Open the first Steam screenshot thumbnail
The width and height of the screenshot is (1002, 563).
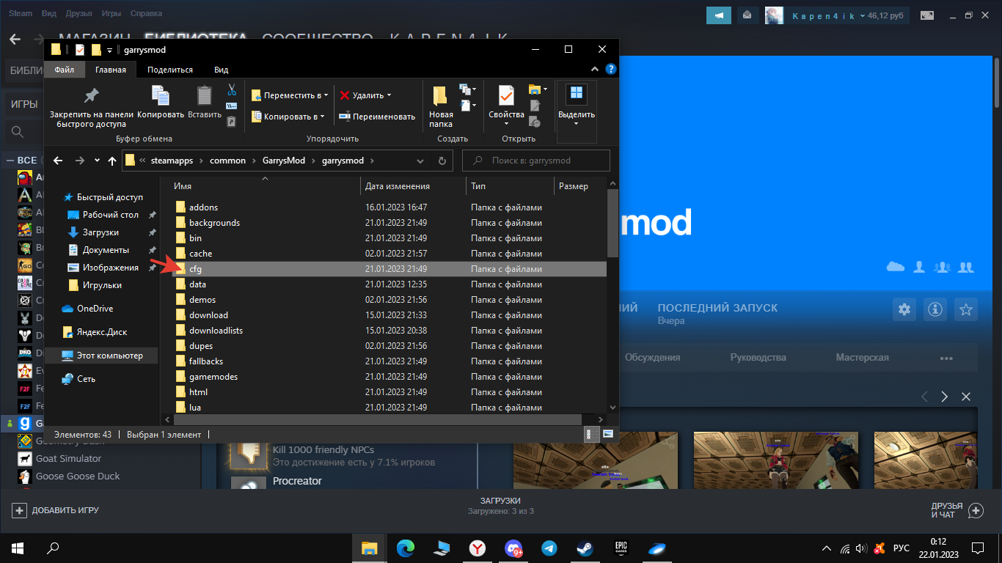[x=594, y=462]
